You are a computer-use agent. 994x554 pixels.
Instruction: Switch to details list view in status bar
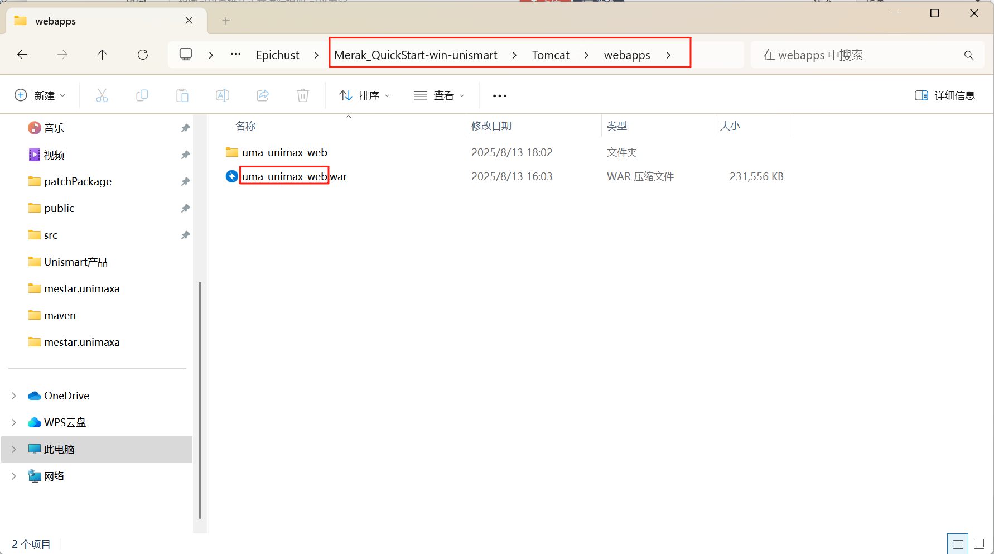(x=958, y=544)
